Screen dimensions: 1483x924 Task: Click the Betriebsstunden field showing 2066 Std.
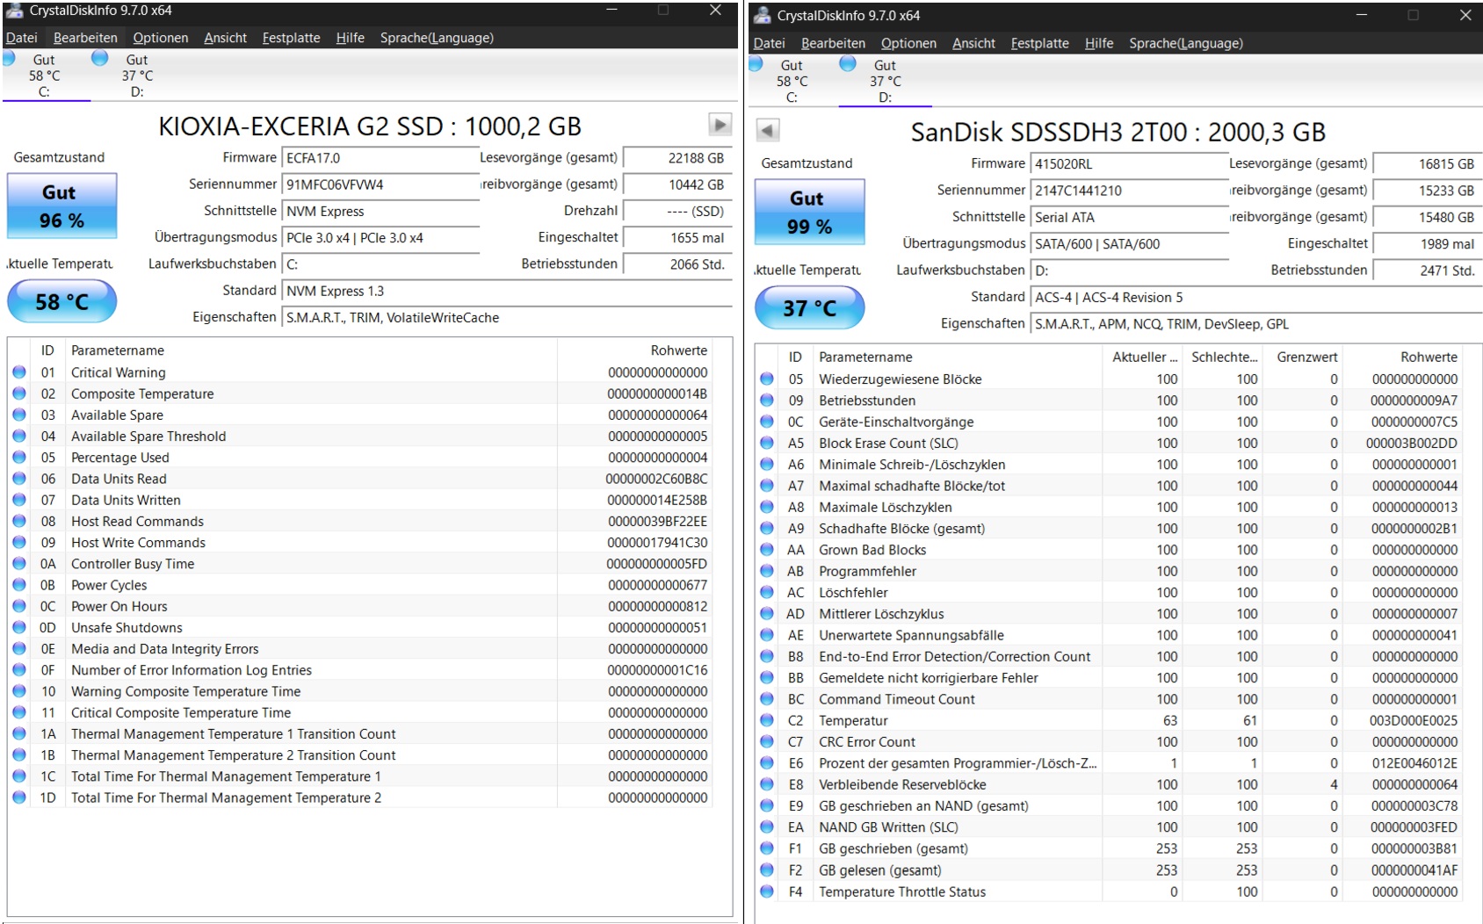pyautogui.click(x=677, y=264)
